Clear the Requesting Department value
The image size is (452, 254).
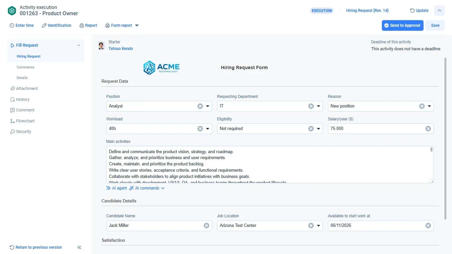coord(311,106)
